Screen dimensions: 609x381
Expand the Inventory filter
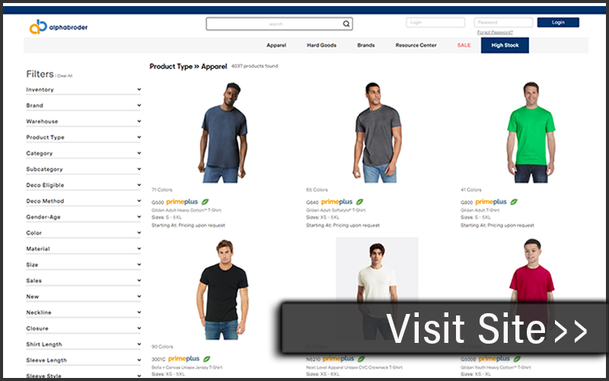coord(84,90)
